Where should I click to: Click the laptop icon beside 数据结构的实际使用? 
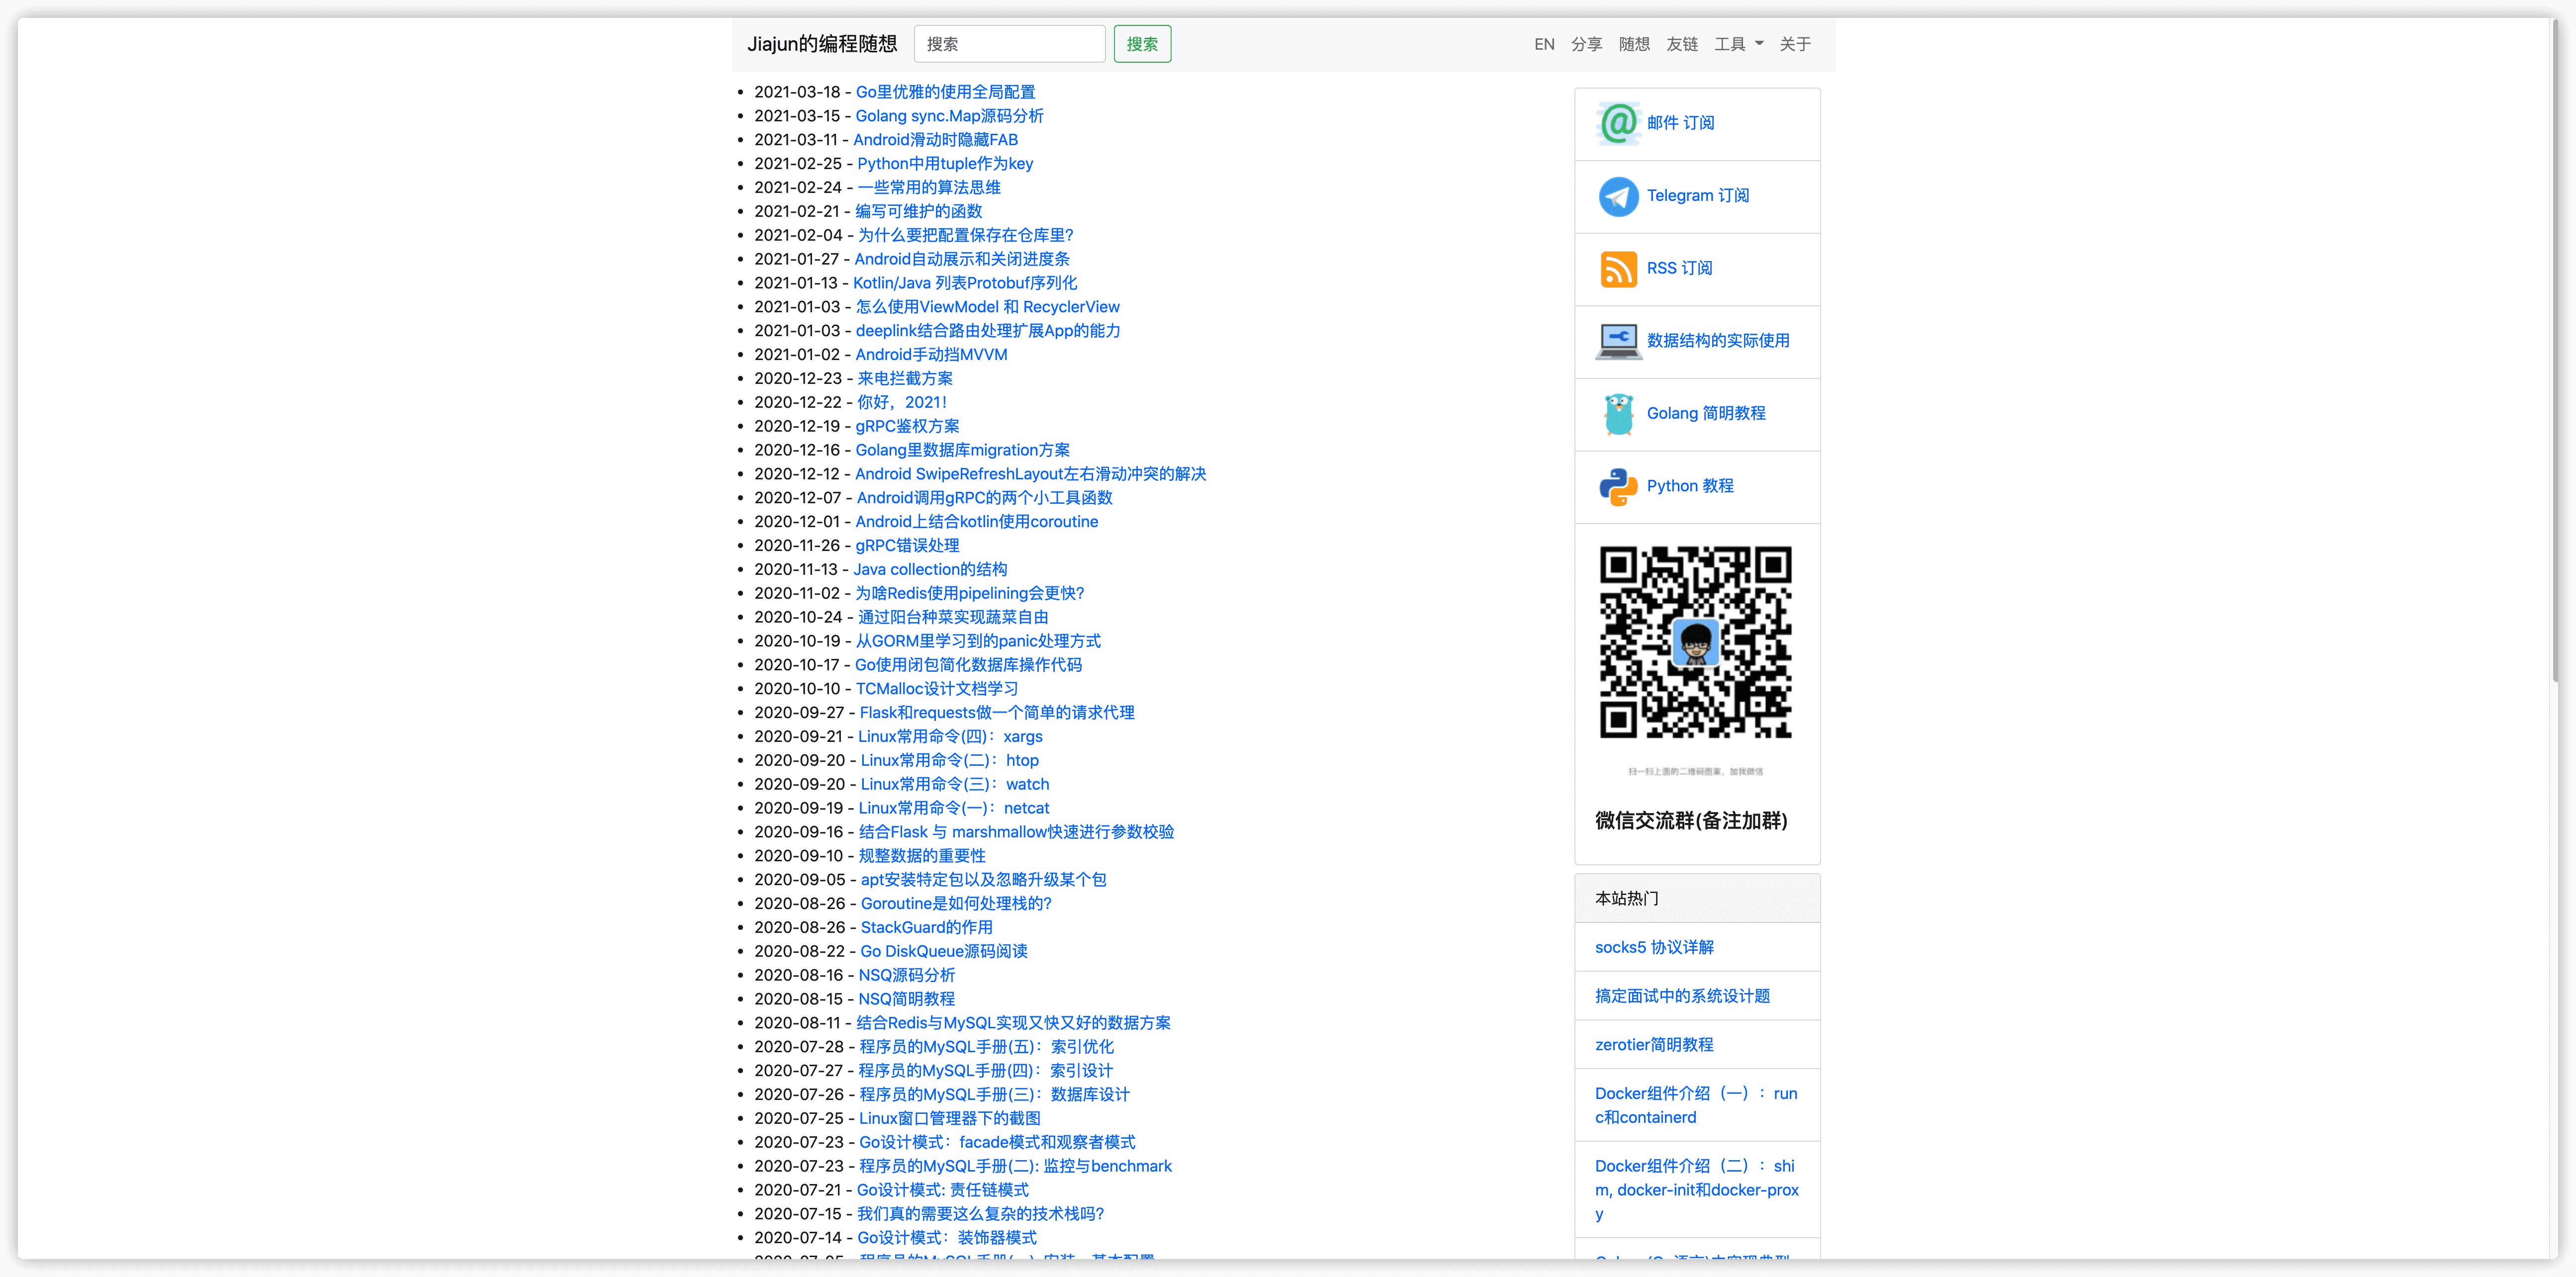point(1618,341)
